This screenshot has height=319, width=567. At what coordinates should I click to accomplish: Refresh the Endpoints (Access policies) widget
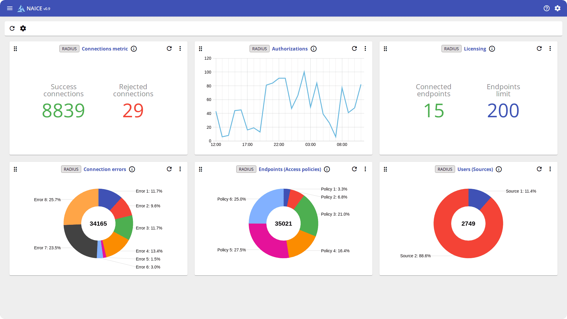point(354,169)
